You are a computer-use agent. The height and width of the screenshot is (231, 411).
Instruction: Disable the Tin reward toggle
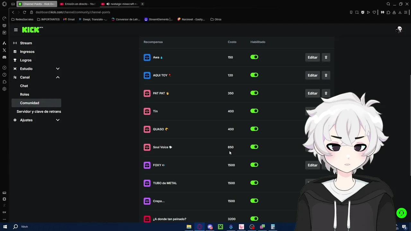[x=254, y=111]
